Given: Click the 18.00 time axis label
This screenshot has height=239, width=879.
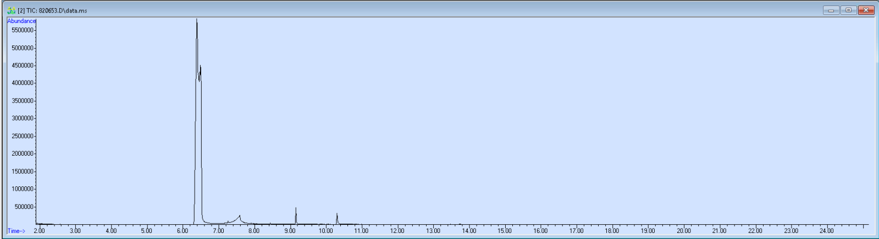Looking at the screenshot, I should [612, 231].
